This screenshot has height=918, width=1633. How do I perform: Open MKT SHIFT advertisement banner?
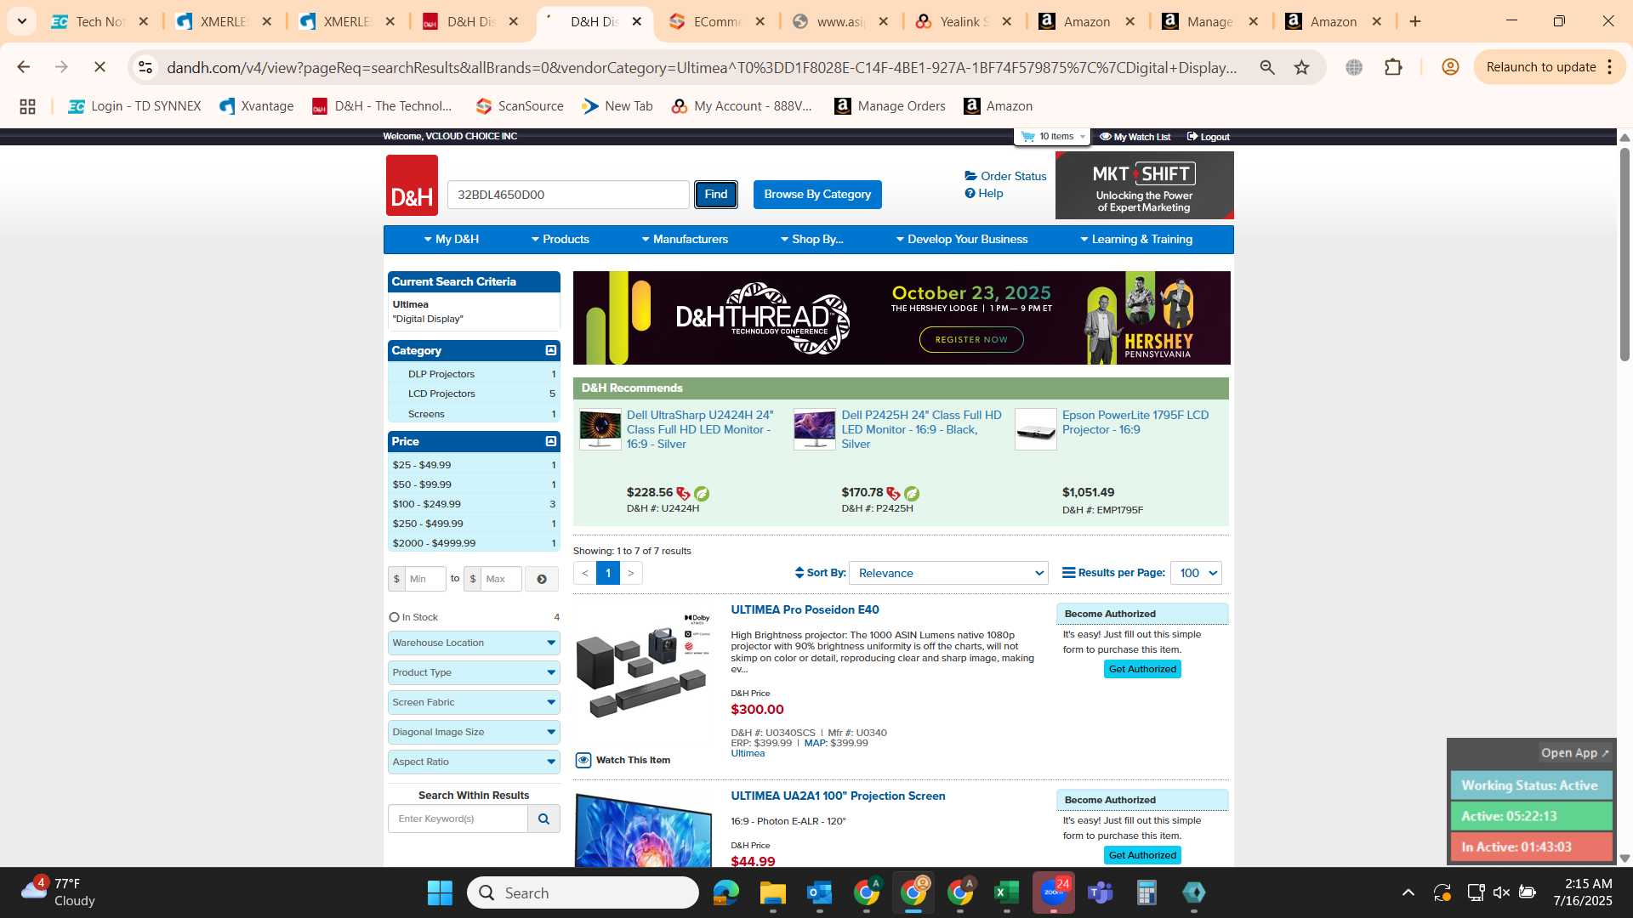[1144, 185]
